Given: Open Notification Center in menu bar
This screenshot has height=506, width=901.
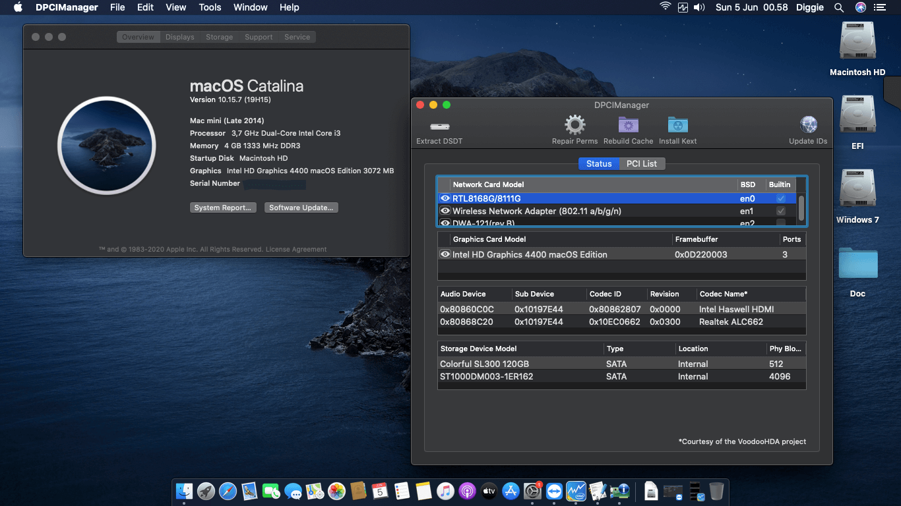Looking at the screenshot, I should [x=881, y=7].
